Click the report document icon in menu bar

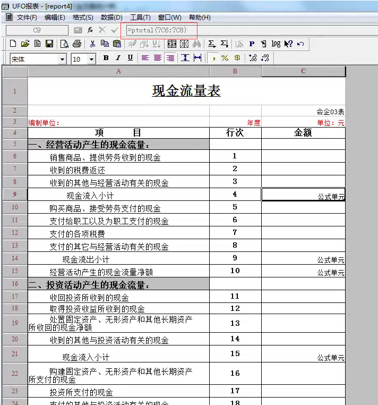9,17
